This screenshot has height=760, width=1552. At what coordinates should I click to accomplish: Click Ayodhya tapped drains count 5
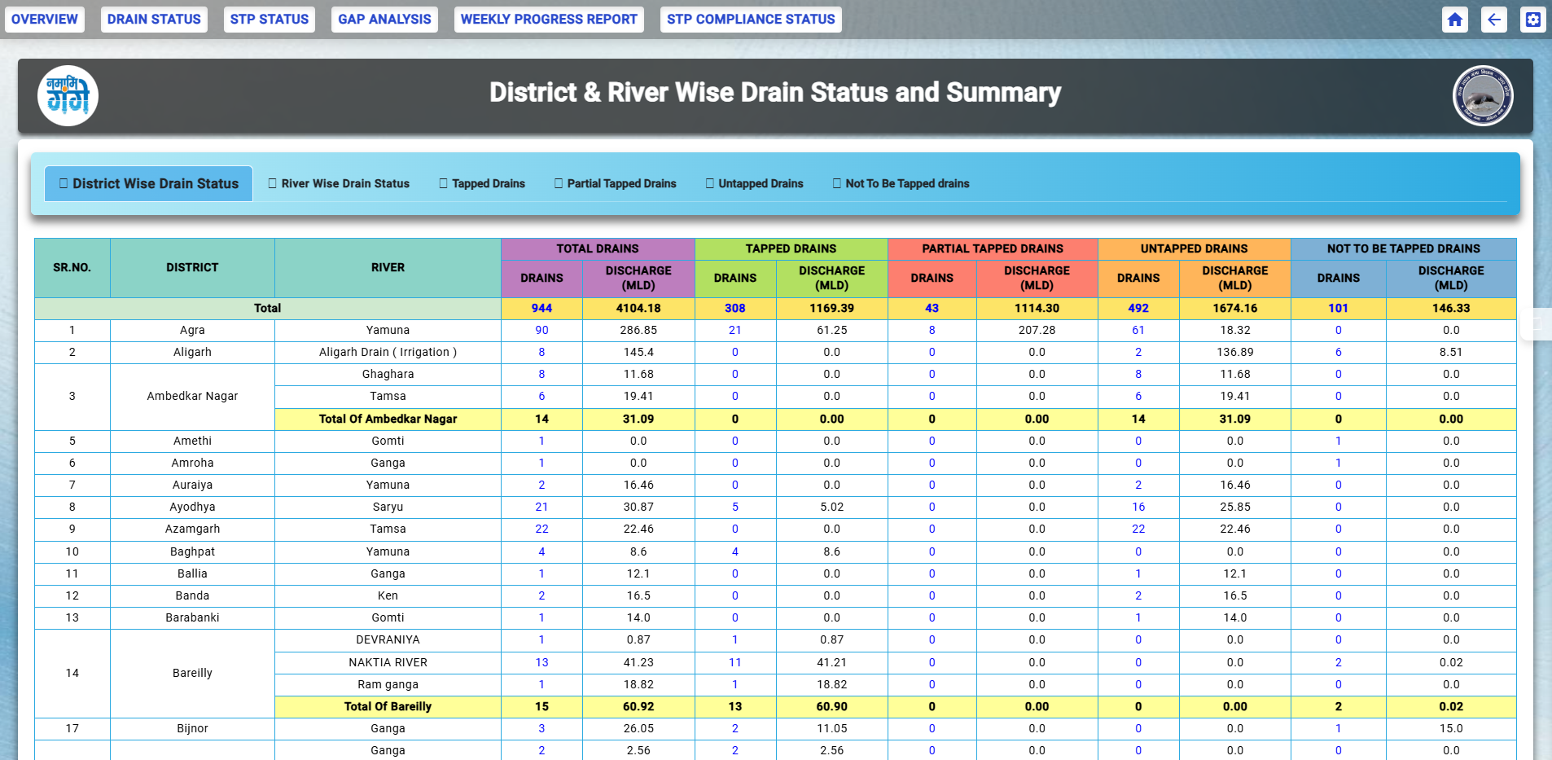tap(735, 507)
